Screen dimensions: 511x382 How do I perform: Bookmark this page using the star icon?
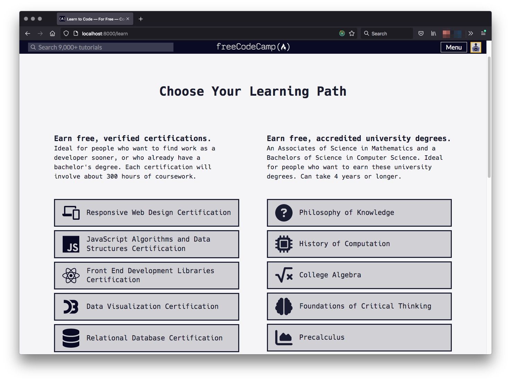351,33
